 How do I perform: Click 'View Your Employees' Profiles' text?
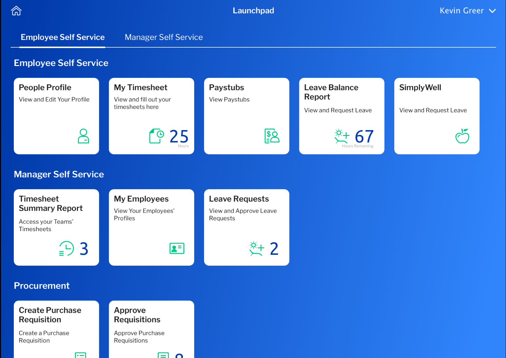pos(144,214)
